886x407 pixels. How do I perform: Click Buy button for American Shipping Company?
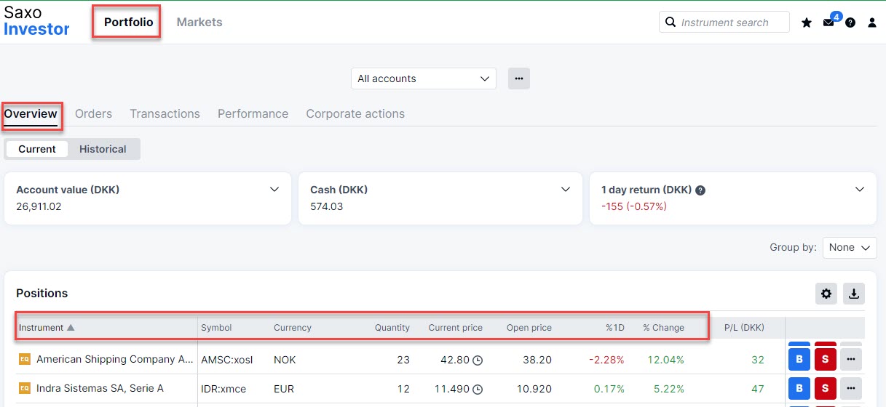(799, 358)
